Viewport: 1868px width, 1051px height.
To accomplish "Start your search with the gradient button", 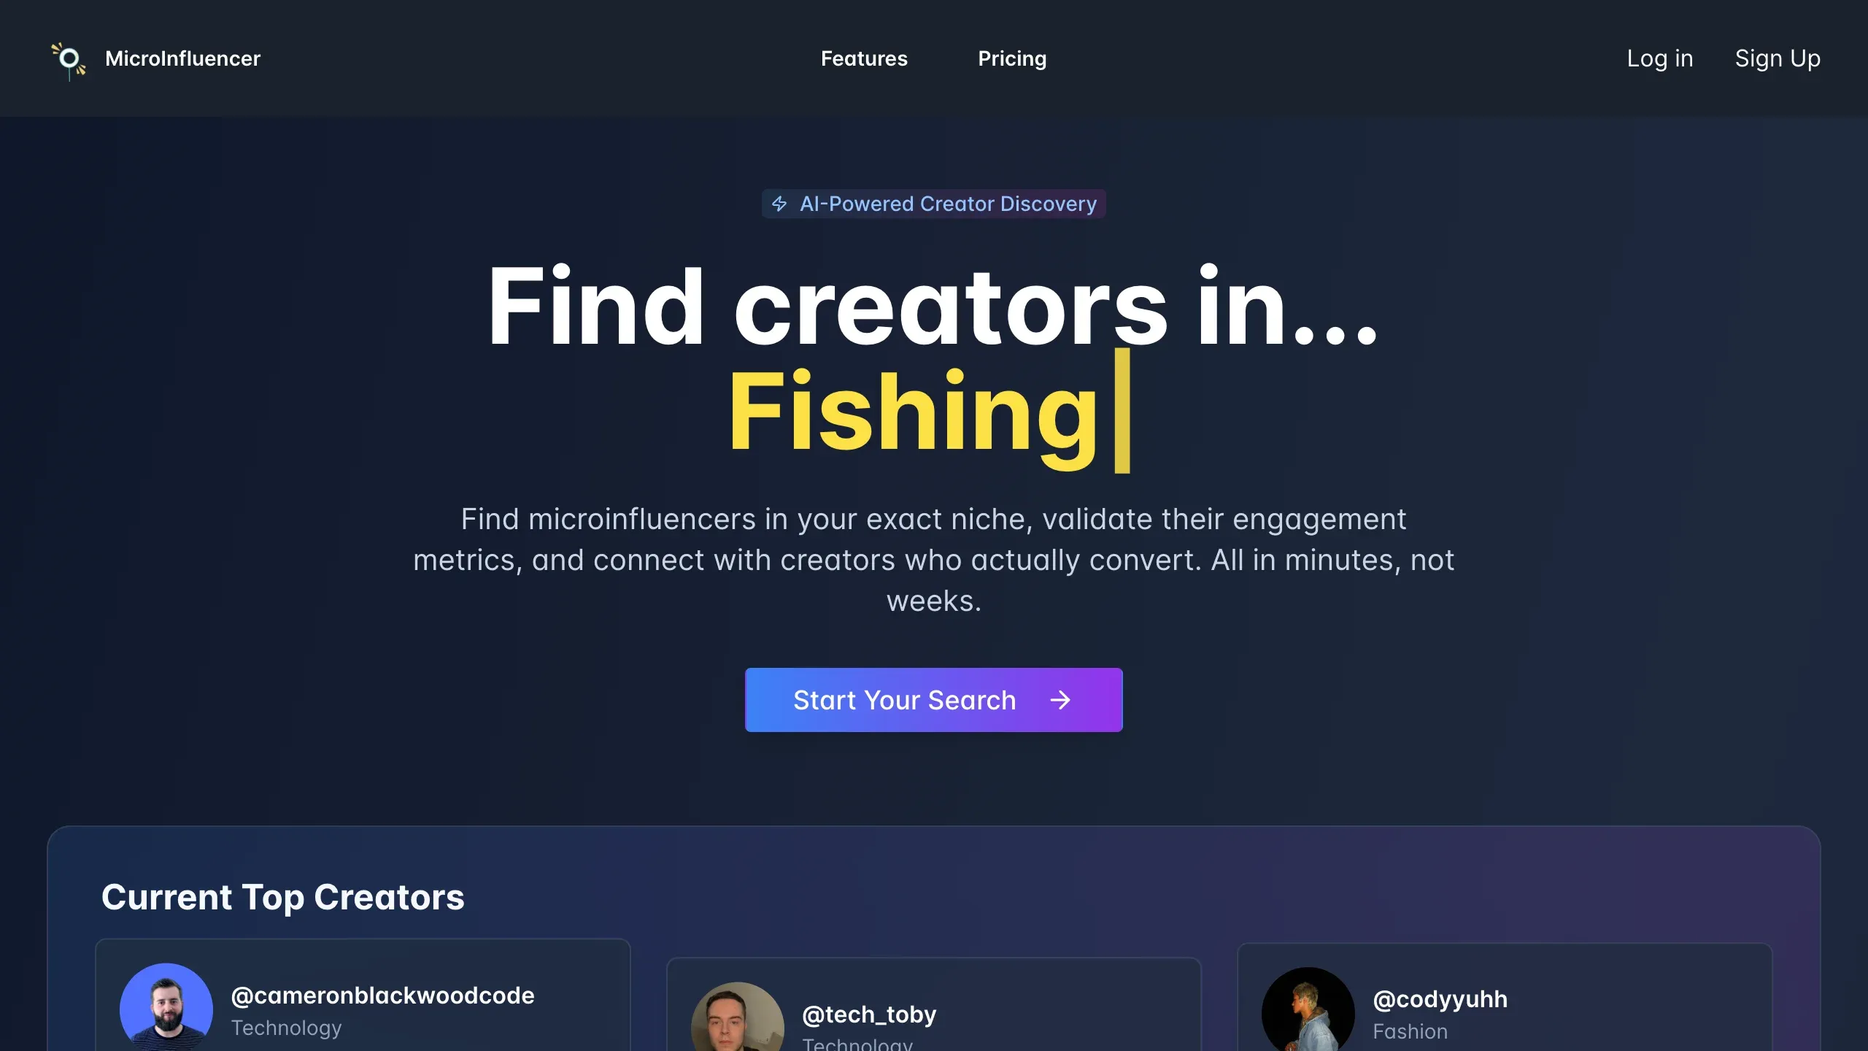I will (934, 700).
